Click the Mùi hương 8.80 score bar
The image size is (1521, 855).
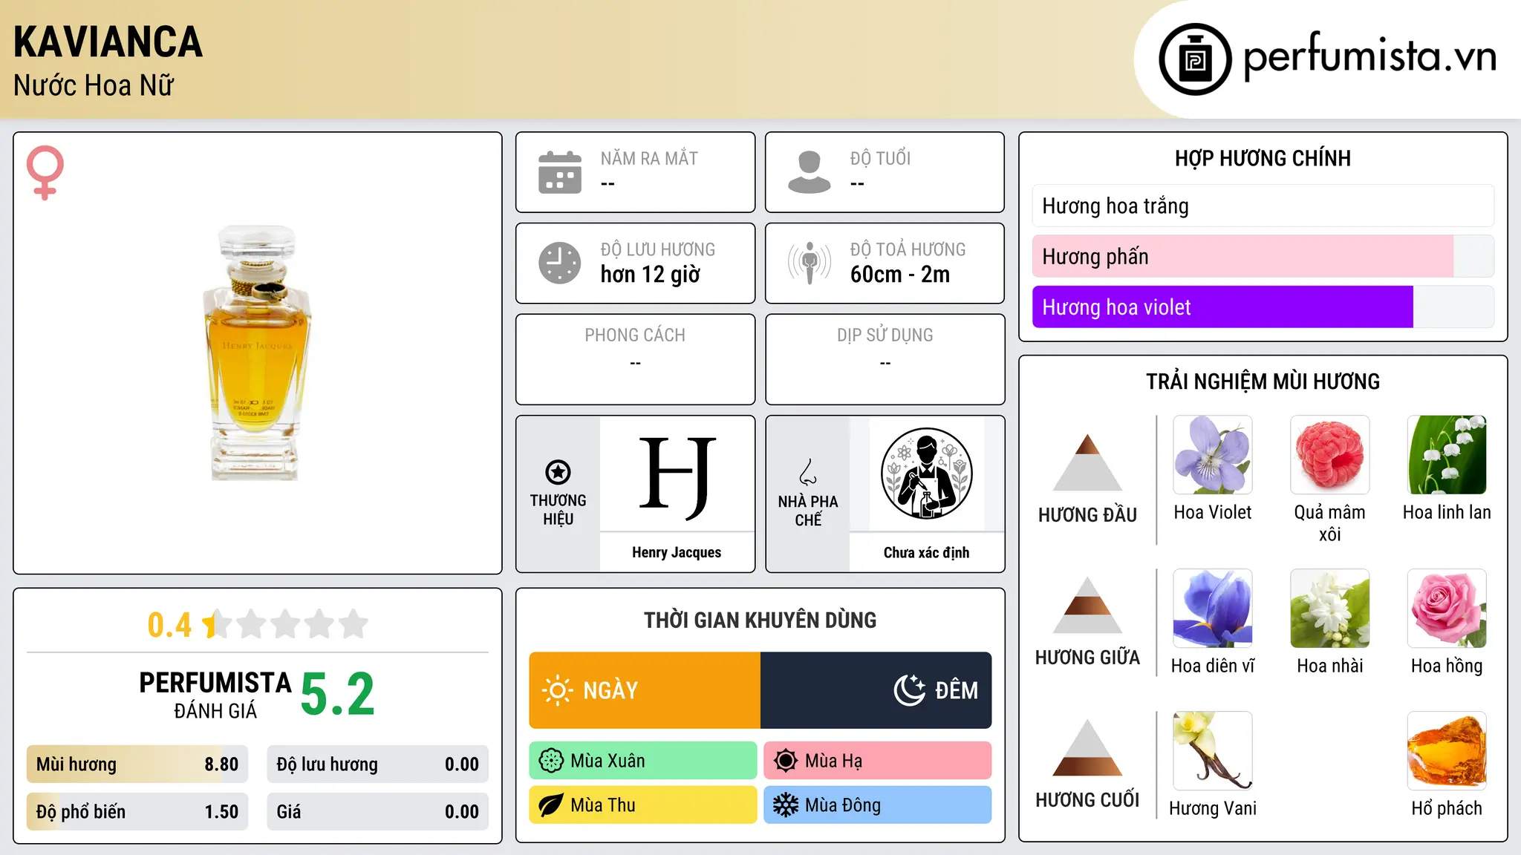(137, 764)
